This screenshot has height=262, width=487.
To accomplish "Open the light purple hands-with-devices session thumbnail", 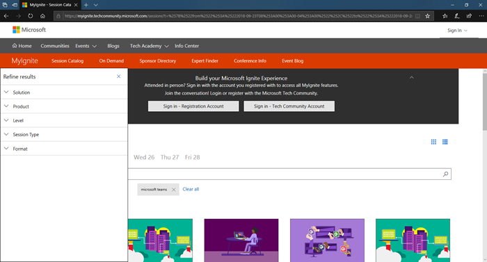I will point(327,240).
